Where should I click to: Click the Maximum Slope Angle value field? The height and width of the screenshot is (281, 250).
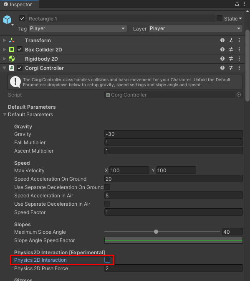[232, 232]
